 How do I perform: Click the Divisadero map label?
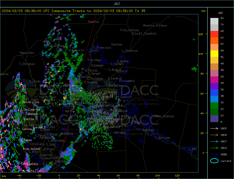pyautogui.click(x=127, y=81)
